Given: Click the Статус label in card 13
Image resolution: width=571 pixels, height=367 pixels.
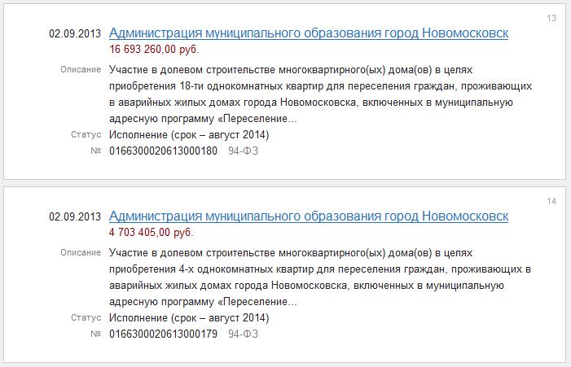Looking at the screenshot, I should pos(86,135).
